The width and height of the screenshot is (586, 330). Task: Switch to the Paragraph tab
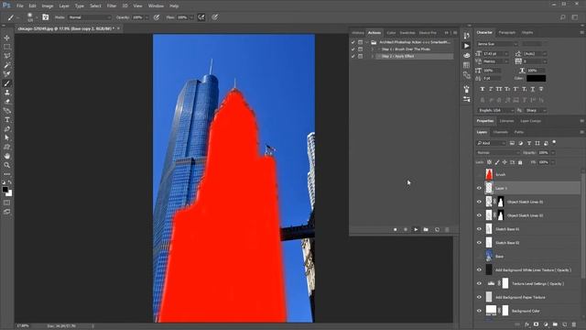[x=506, y=33]
